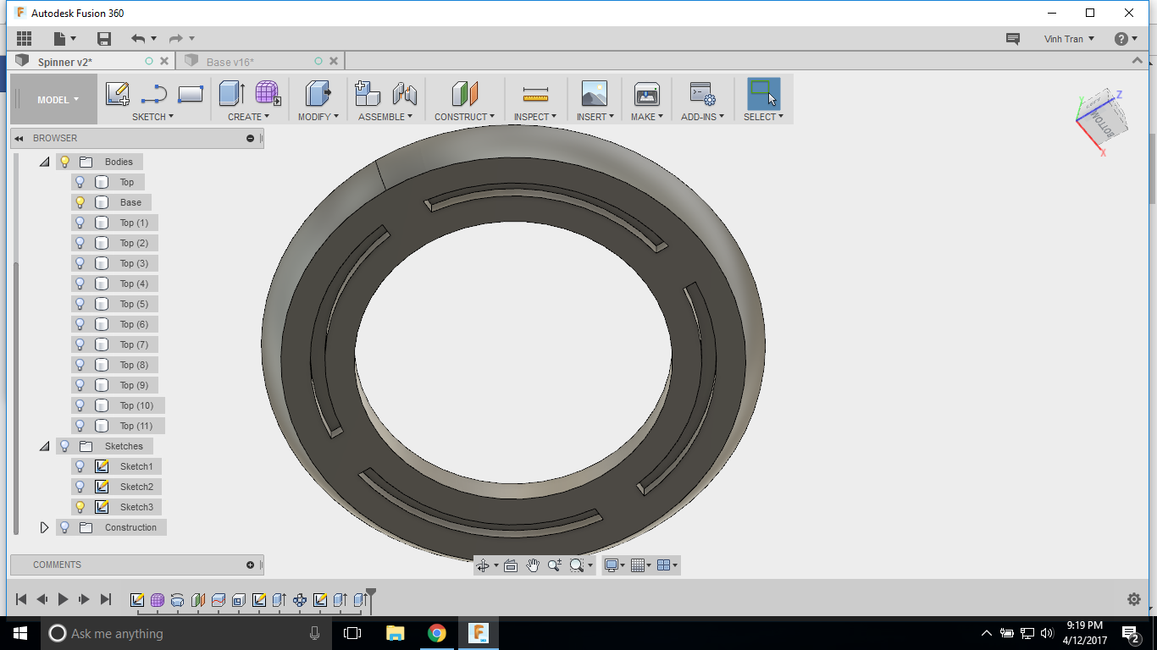Viewport: 1157px width, 650px height.
Task: Collapse the Bodies folder triangle
Action: [x=44, y=162]
